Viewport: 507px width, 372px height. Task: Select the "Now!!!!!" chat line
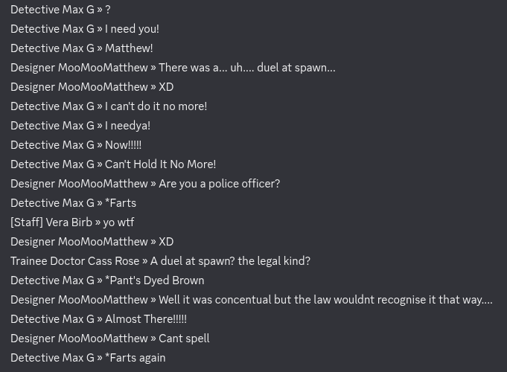pos(123,145)
